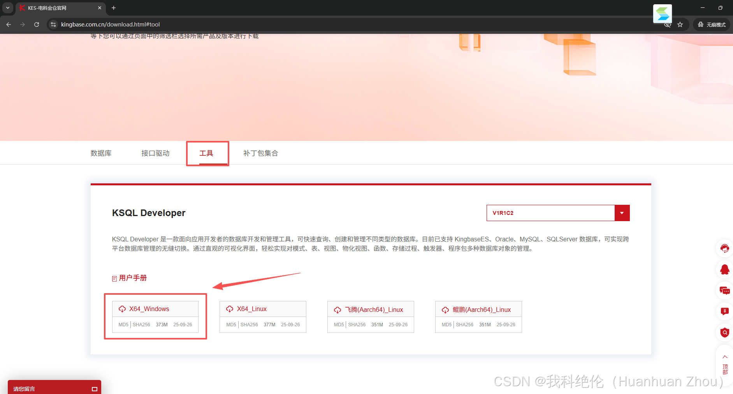The height and width of the screenshot is (394, 733).
Task: Return to top with the 顶部 button
Action: coord(725,364)
